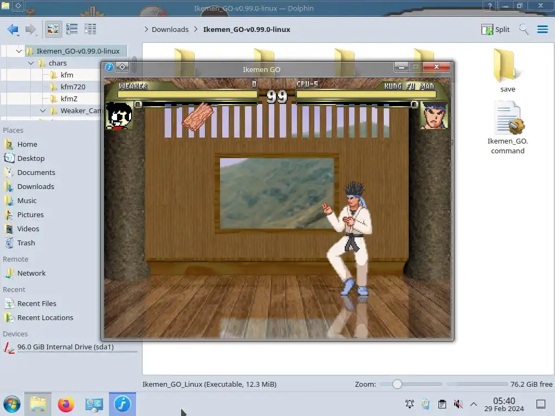Open 96.0 GiB Internal Drive (sda1)
The width and height of the screenshot is (555, 416).
tap(65, 347)
